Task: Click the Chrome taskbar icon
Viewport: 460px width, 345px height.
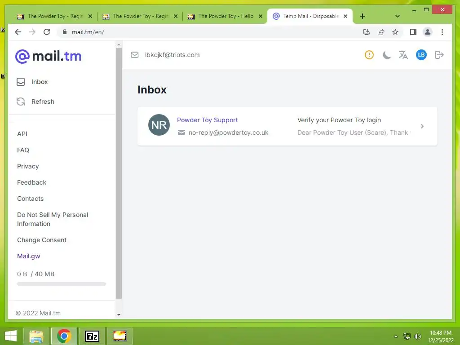Action: coord(64,336)
